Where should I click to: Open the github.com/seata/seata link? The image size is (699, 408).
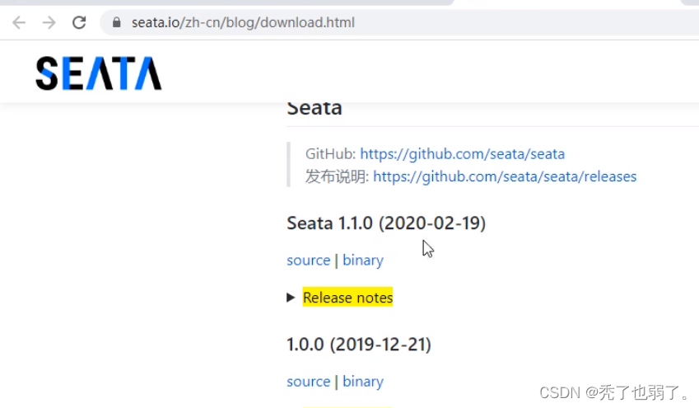[x=462, y=154]
